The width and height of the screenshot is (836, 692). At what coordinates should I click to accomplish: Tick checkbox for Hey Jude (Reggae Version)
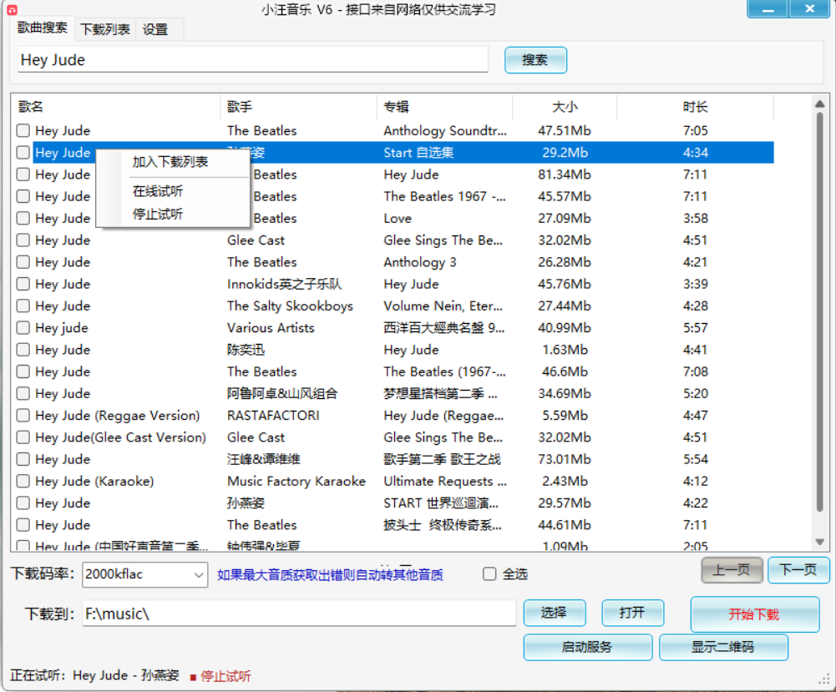23,416
